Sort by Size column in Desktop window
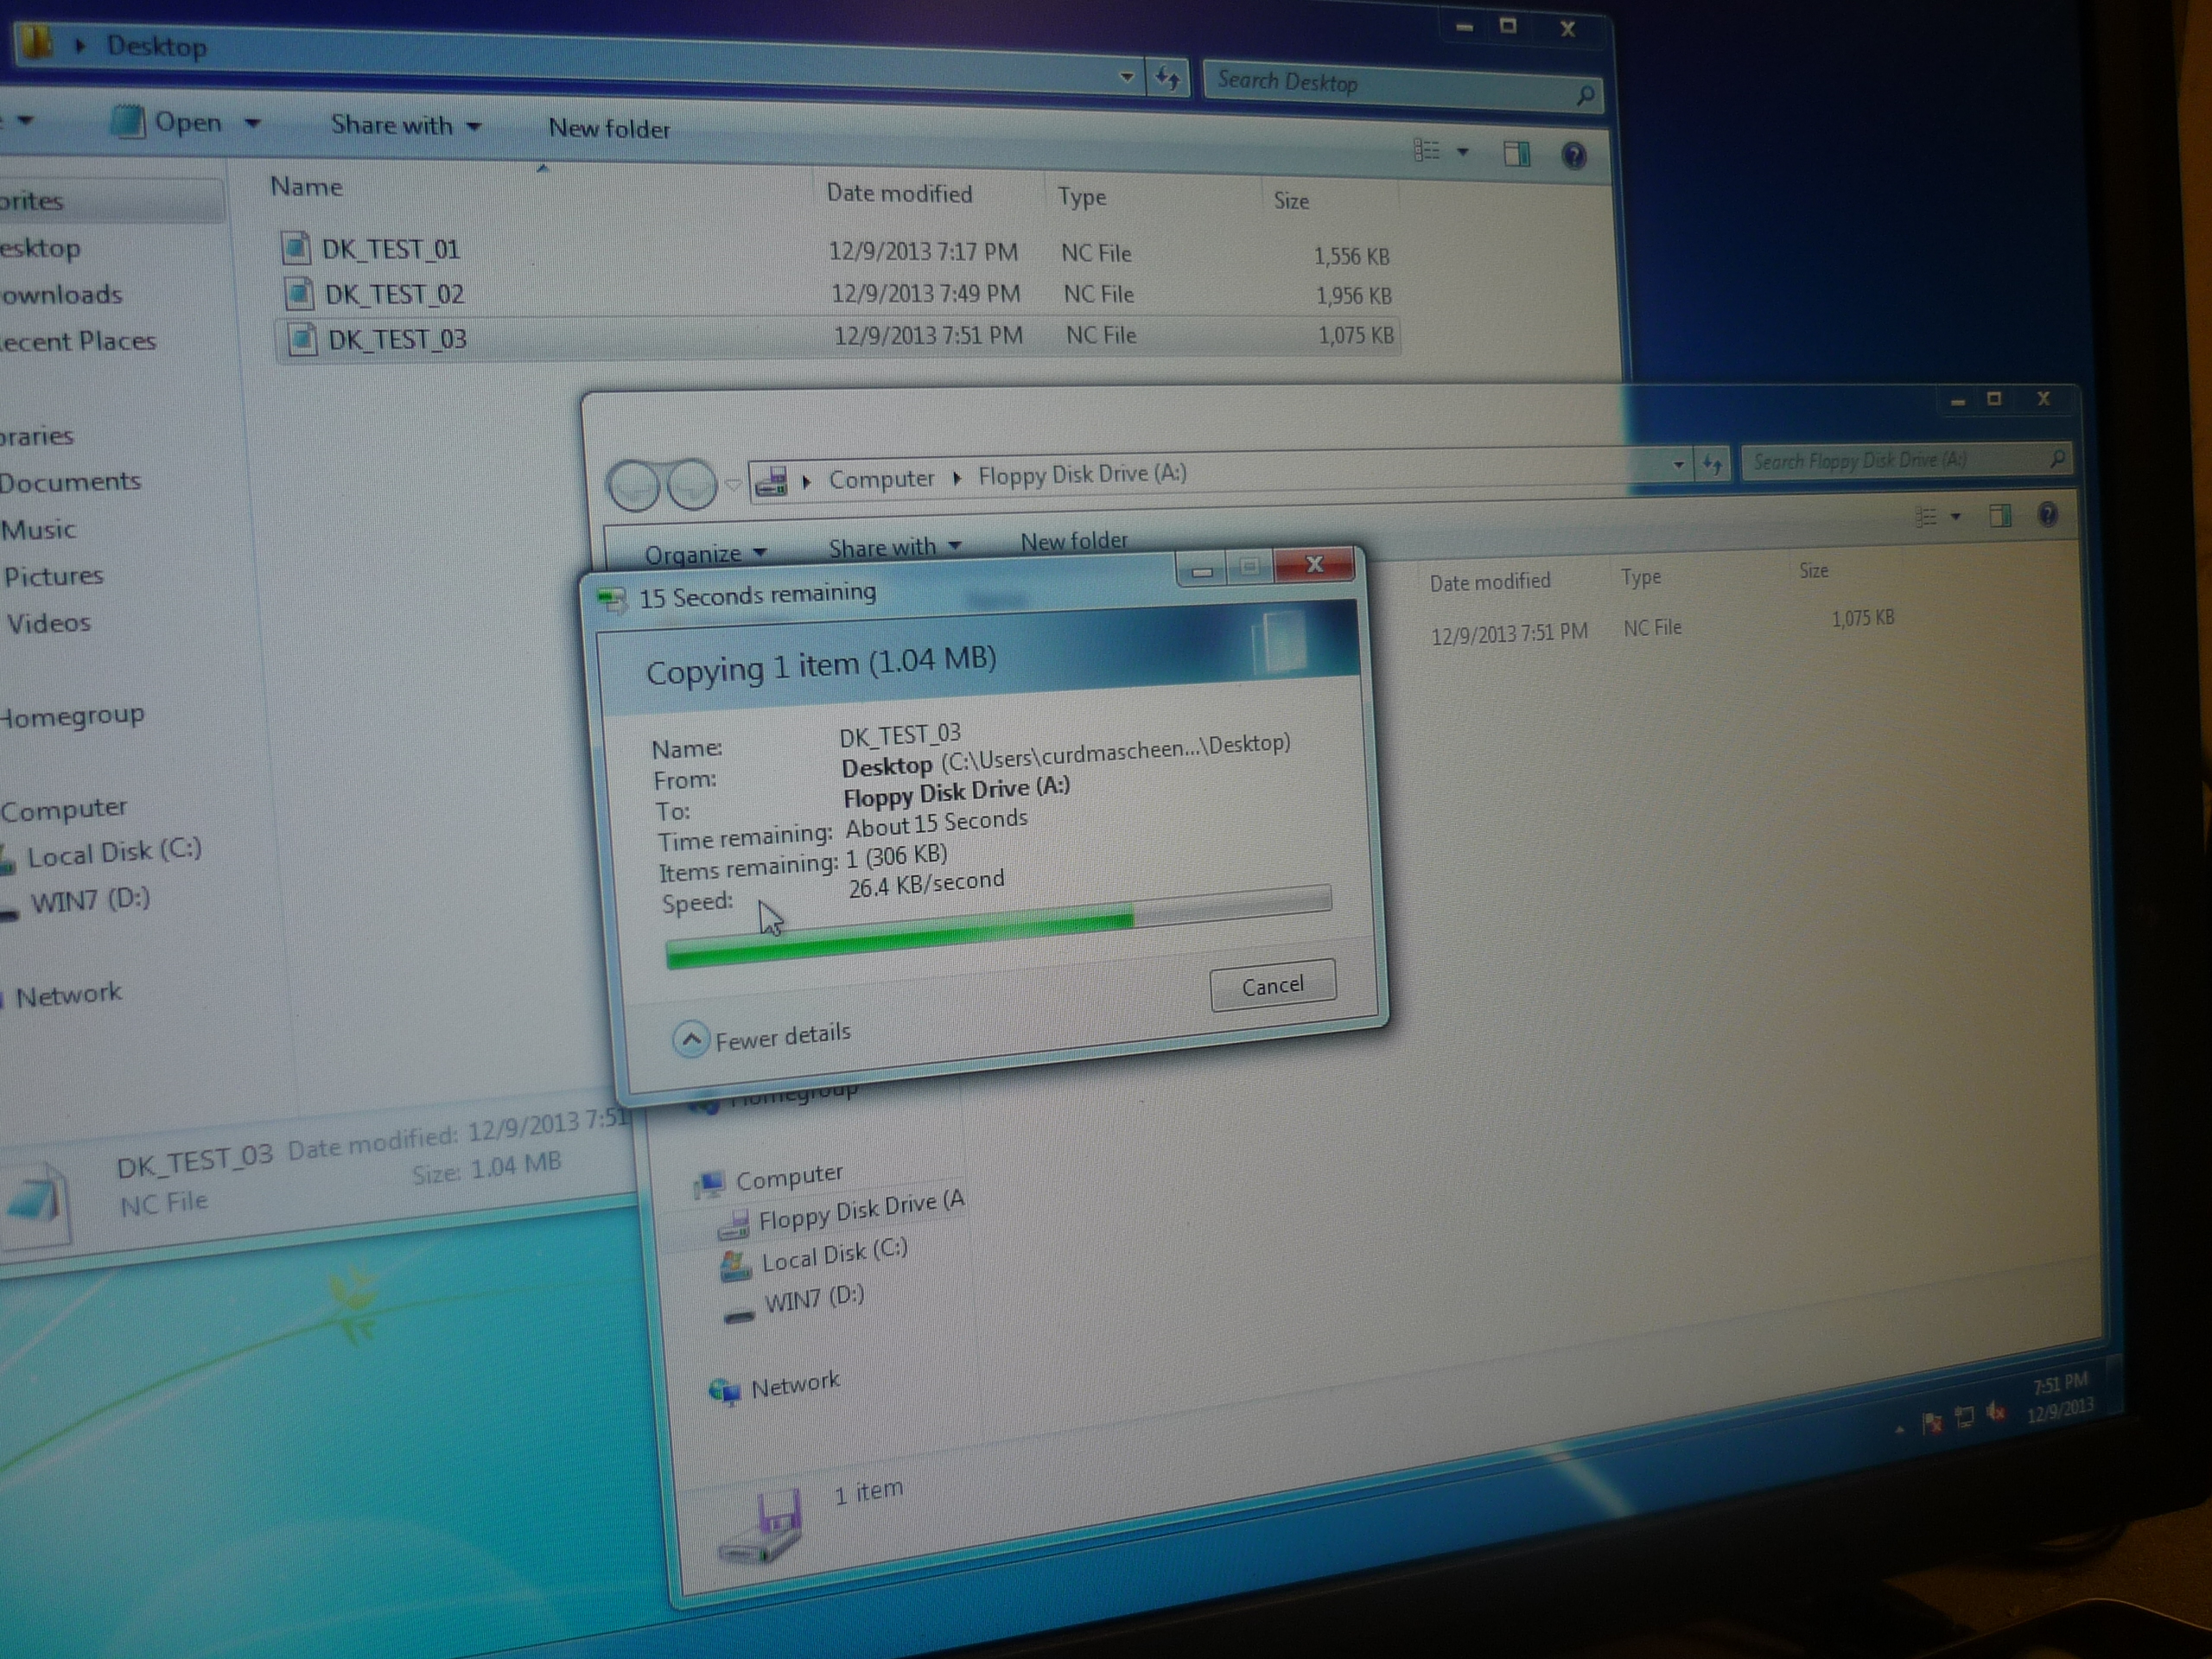The width and height of the screenshot is (2212, 1659). coord(1291,201)
